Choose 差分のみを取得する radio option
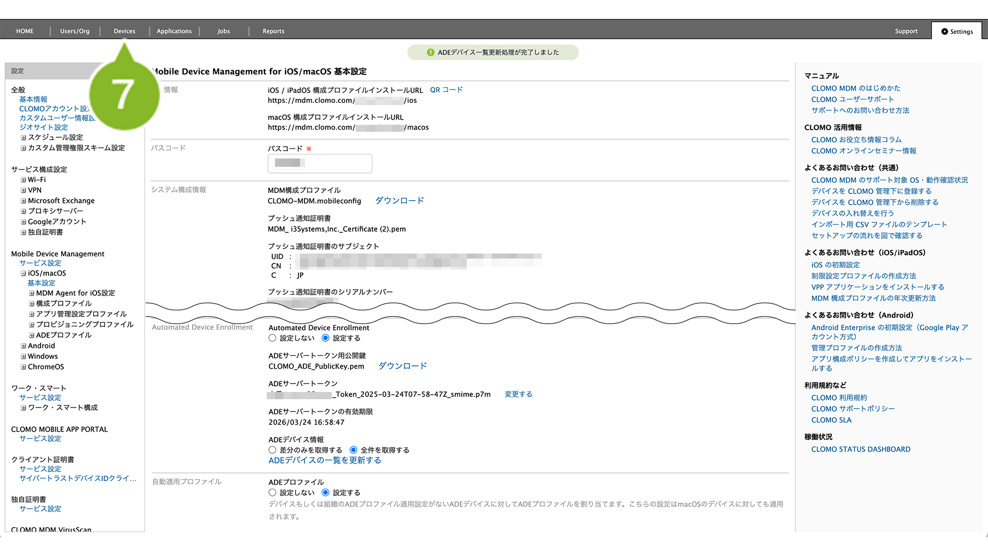Screen dimensions: 988x556 [272, 450]
